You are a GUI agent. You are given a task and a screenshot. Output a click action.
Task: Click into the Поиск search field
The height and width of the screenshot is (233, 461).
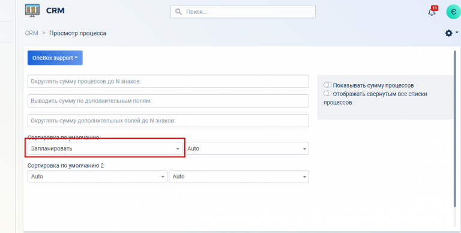click(243, 12)
